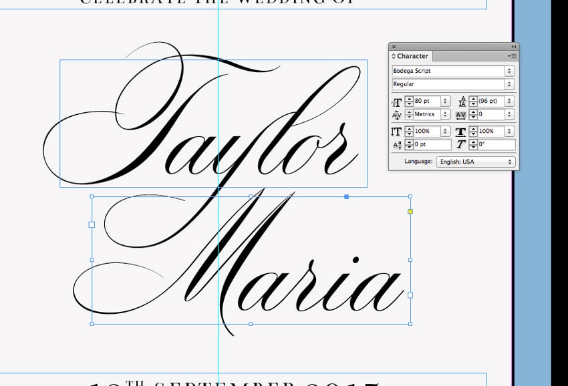Close the Character panel

[394, 46]
